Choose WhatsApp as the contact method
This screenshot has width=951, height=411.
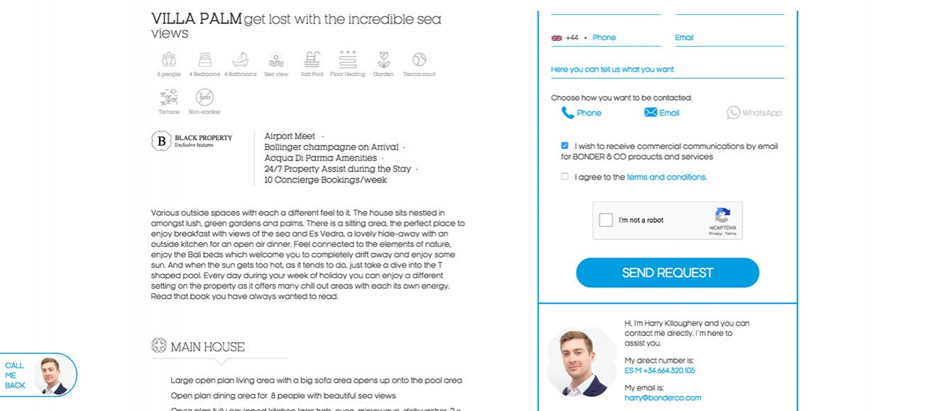point(754,113)
